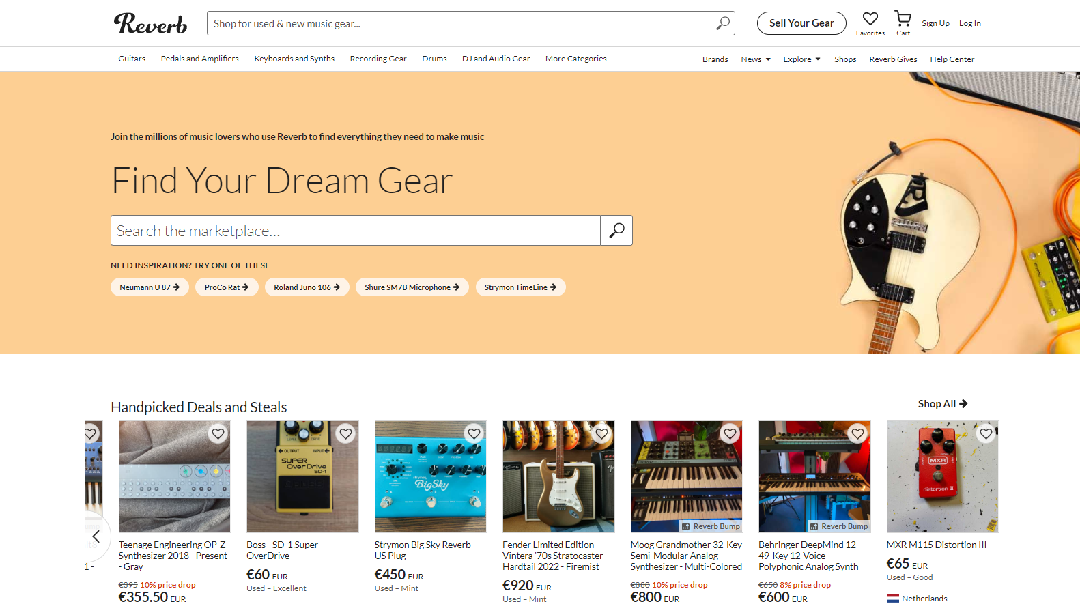
Task: Favorite the Moog Grandmother listing
Action: (x=730, y=433)
